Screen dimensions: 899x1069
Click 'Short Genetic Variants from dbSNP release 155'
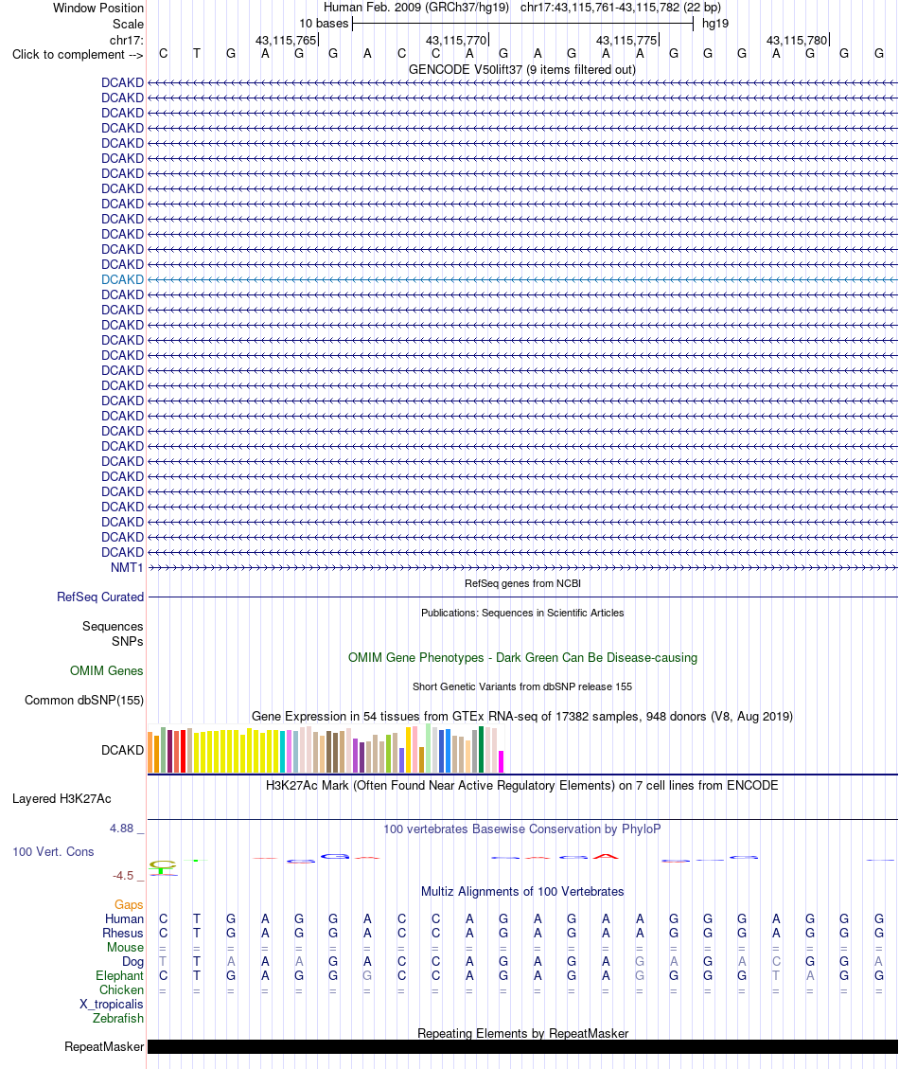click(x=522, y=686)
